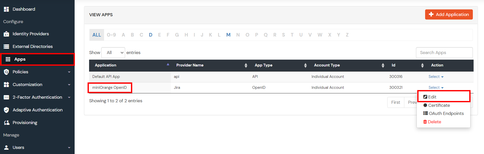Select OAuth Endpoints menu option
This screenshot has height=154, width=484.
(446, 113)
